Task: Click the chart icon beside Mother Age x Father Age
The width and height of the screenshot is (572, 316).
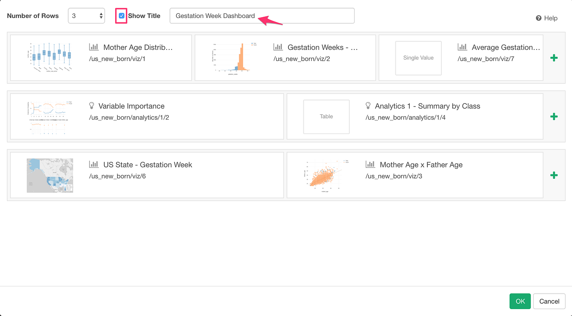Action: click(370, 165)
